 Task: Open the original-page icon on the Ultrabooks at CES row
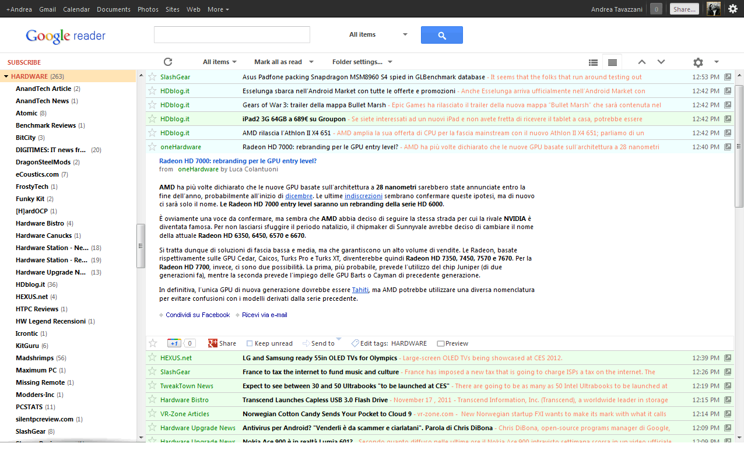[728, 386]
